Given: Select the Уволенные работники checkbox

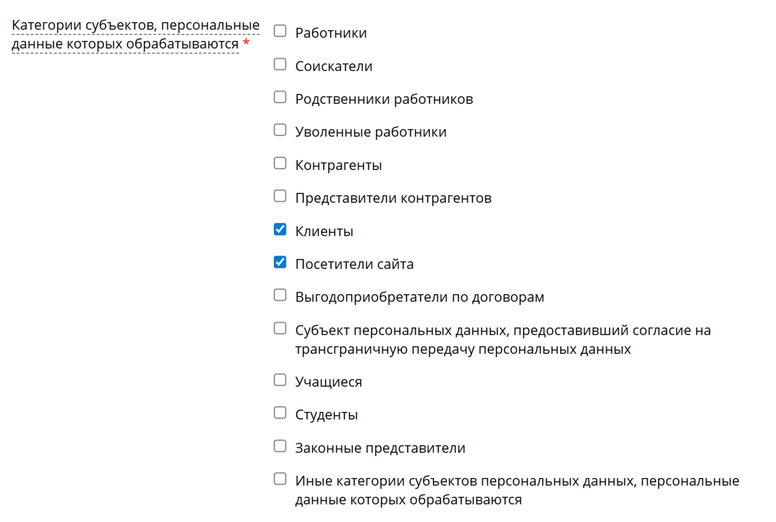Looking at the screenshot, I should (x=280, y=130).
